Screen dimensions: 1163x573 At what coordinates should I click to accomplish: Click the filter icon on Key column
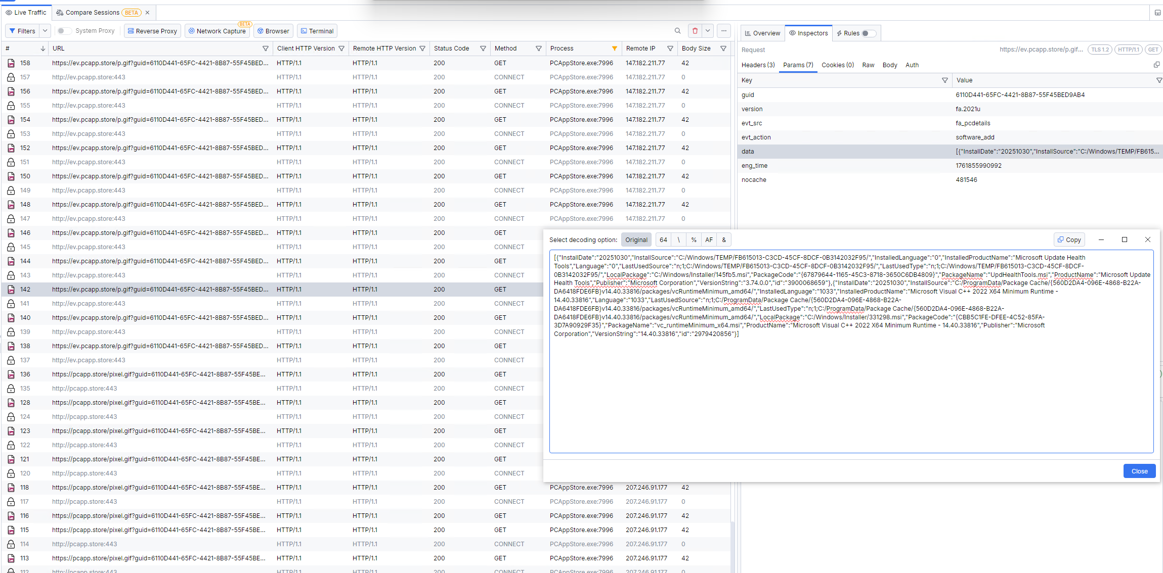(944, 80)
